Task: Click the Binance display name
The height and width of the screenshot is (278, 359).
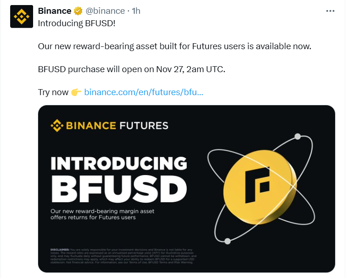Action: tap(55, 11)
